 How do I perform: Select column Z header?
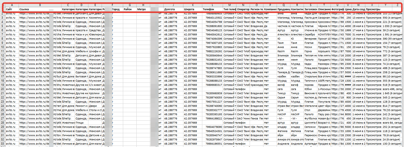(x=397, y=5)
